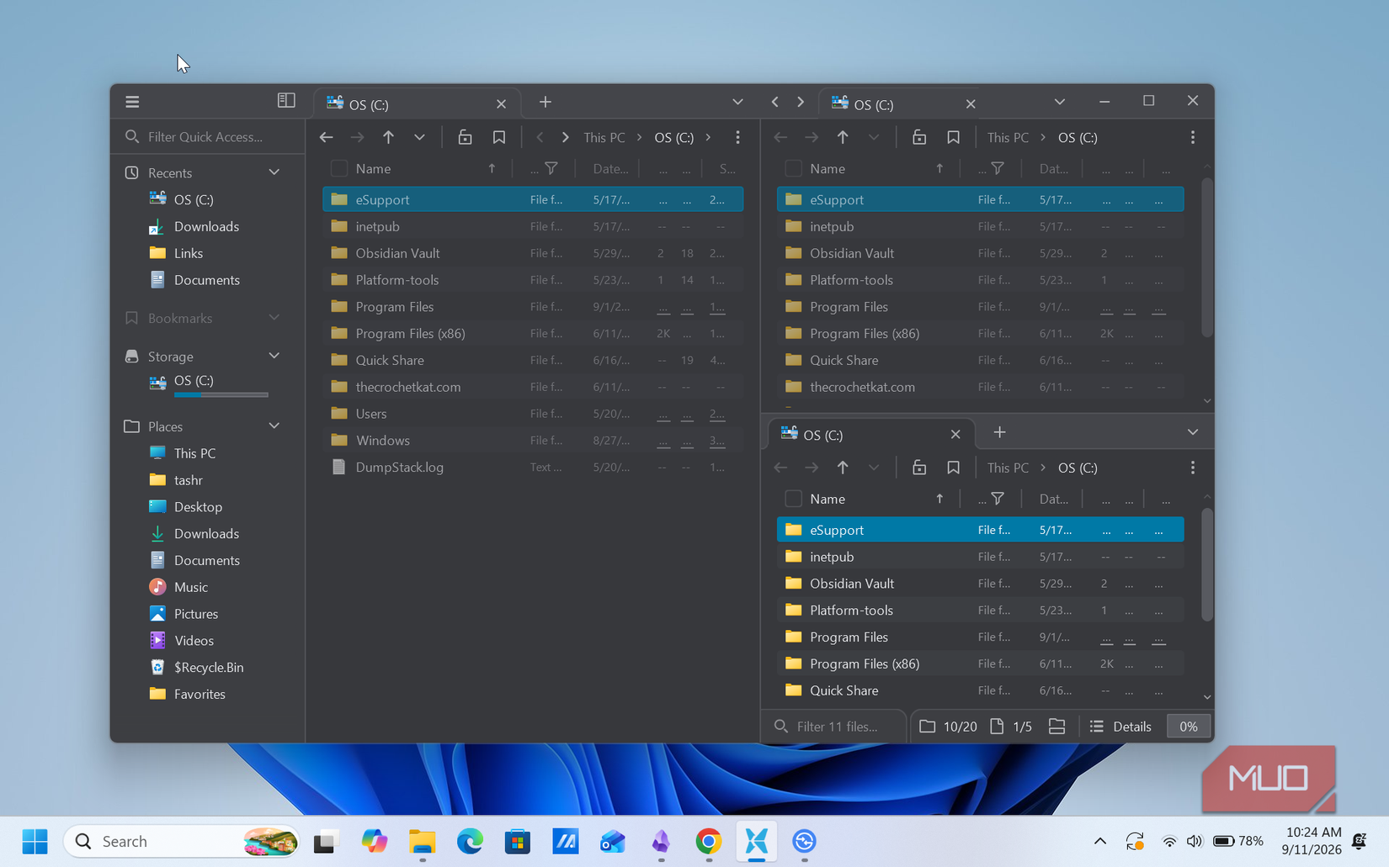Go up one folder in the bottom-right pane
Screen dimensions: 1389x867
(843, 468)
